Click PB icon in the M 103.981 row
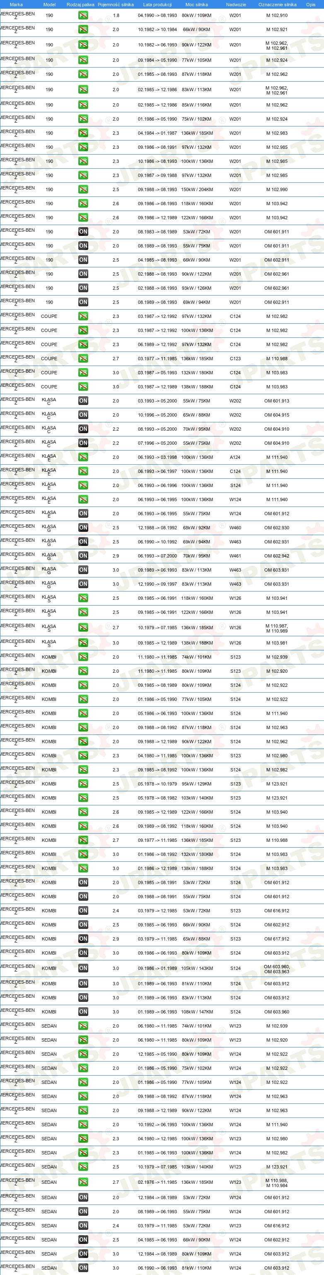The image size is (324, 1275). tap(83, 643)
